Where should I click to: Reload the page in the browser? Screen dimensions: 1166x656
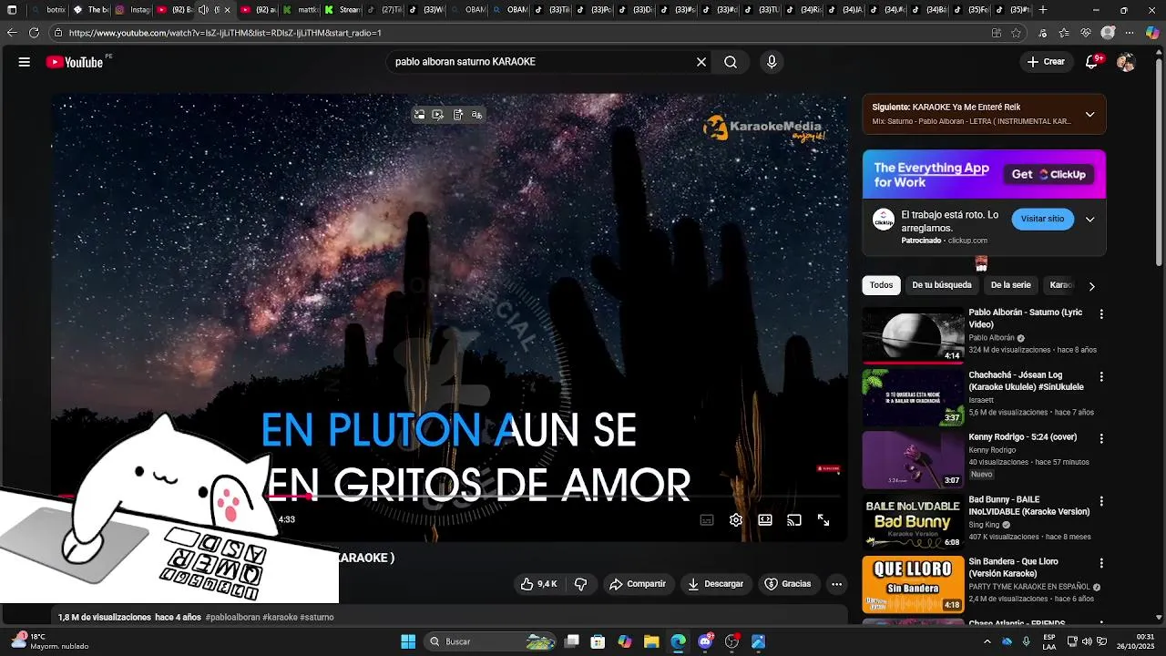(x=34, y=33)
